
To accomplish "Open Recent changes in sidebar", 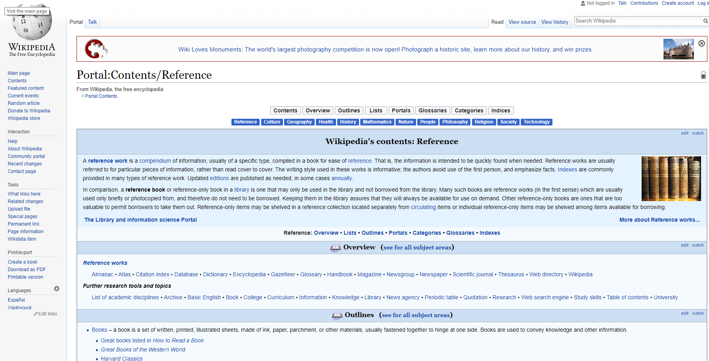I will pos(25,164).
